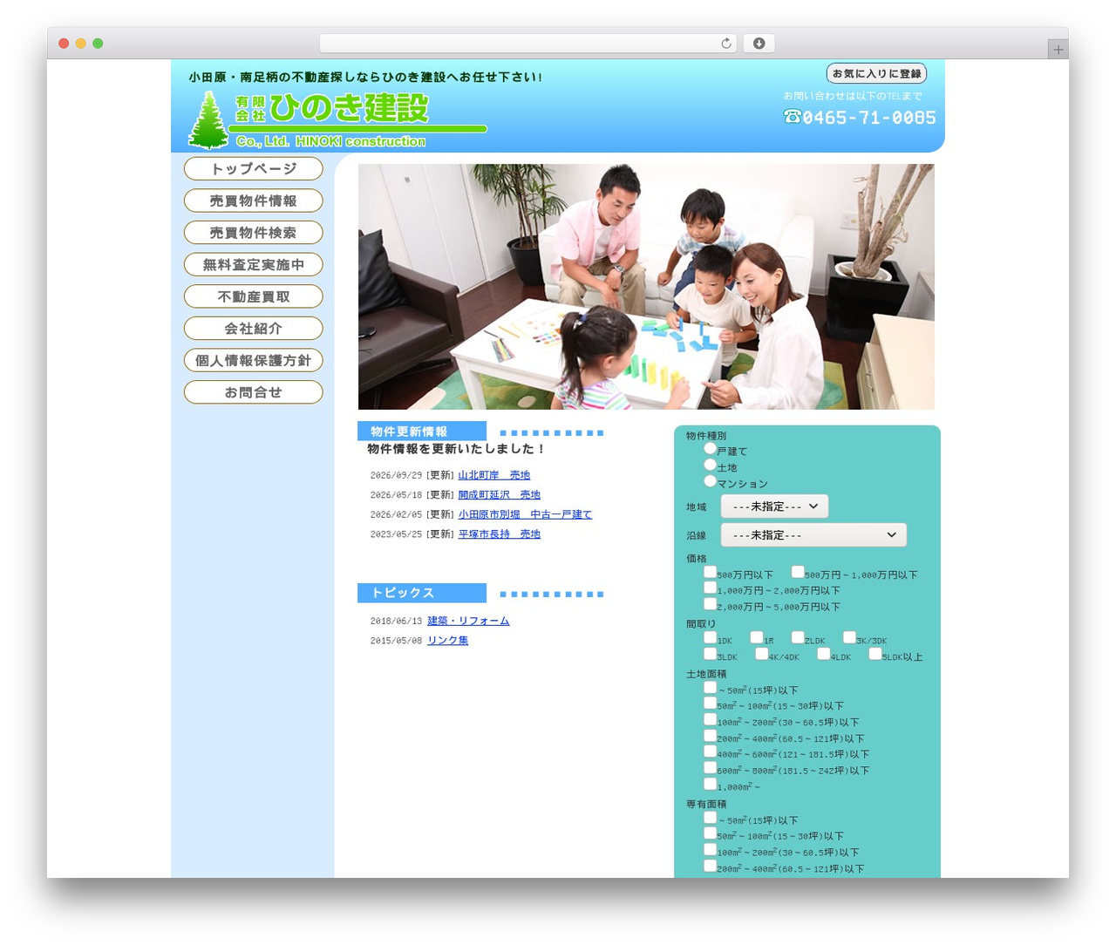
Task: Tick the 2LDK layout checkbox
Action: [798, 637]
